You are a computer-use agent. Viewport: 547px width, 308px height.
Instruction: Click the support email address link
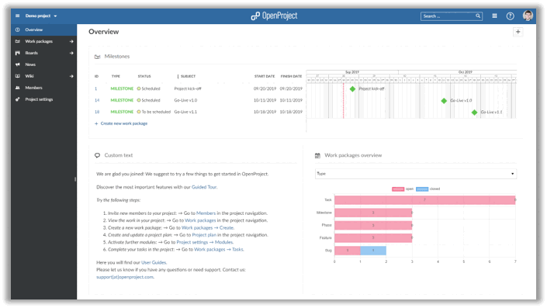click(x=125, y=277)
